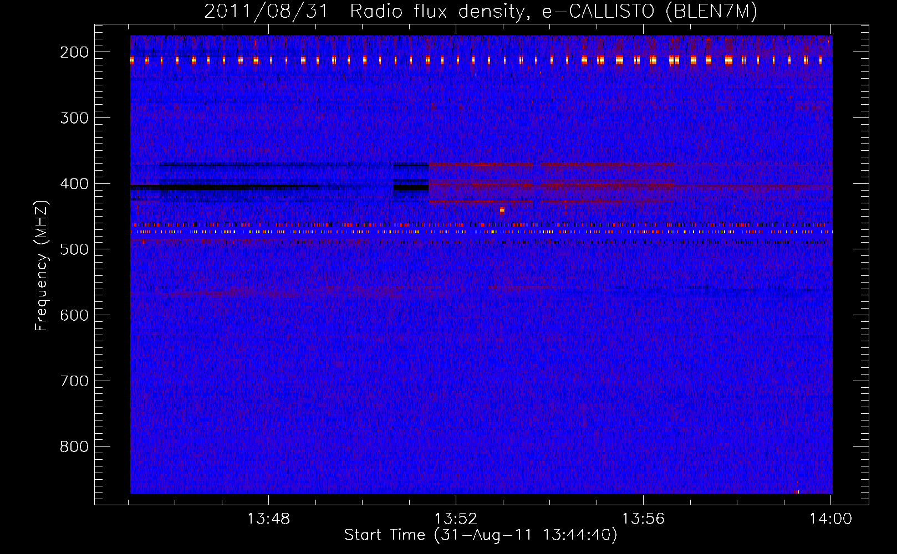Click the 13:48 time tick label
The width and height of the screenshot is (897, 554).
click(x=268, y=519)
